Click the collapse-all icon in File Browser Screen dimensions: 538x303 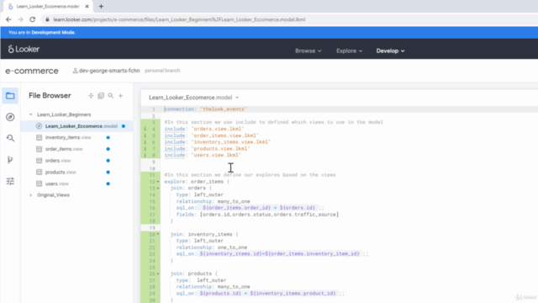[x=91, y=96]
